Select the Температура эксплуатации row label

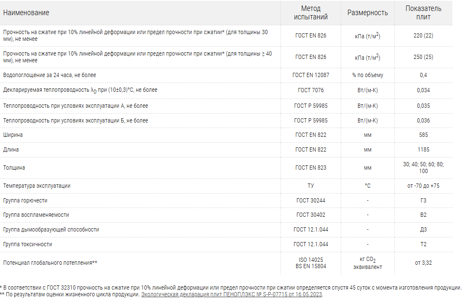37,186
